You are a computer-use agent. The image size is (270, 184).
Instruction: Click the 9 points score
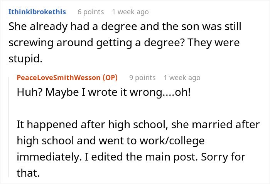coord(142,77)
